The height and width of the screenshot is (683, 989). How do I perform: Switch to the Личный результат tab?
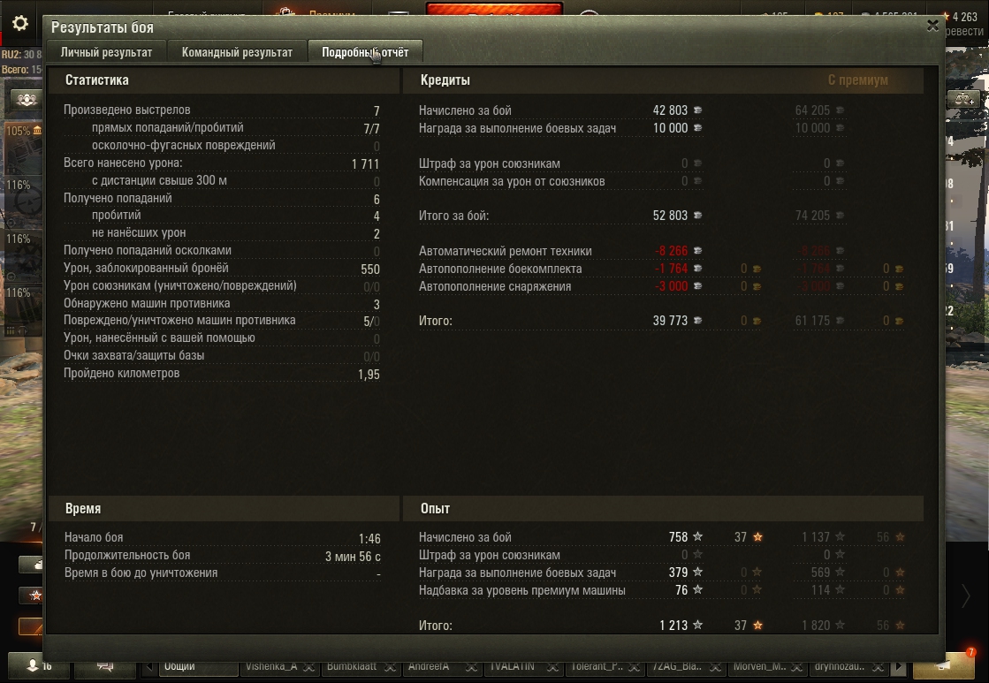point(106,52)
